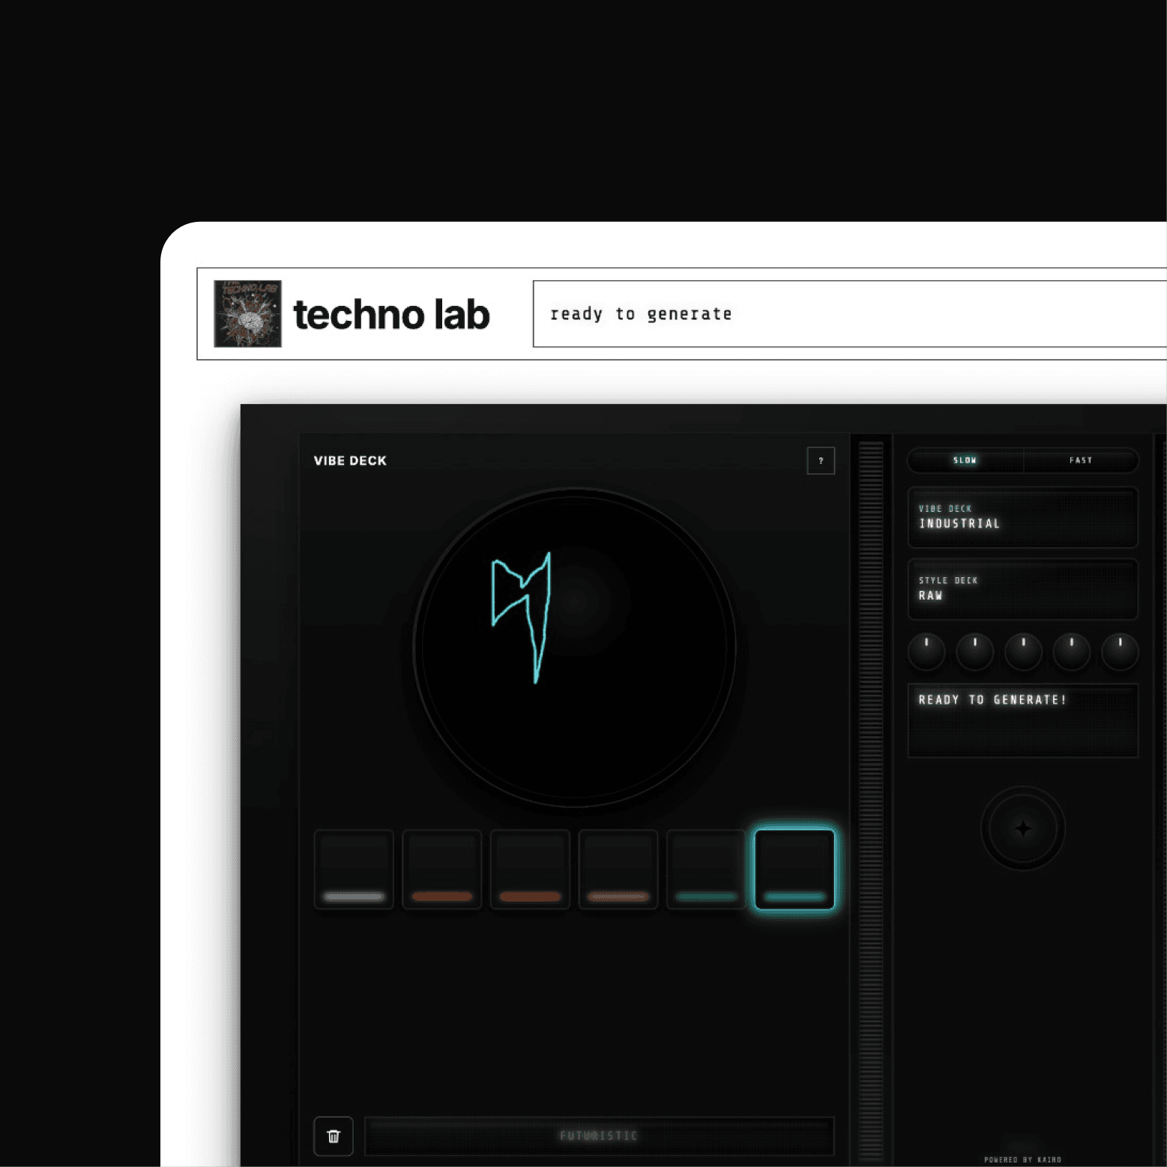Click the 'Powered by' footer text
This screenshot has width=1167, height=1167.
[x=1022, y=1160]
